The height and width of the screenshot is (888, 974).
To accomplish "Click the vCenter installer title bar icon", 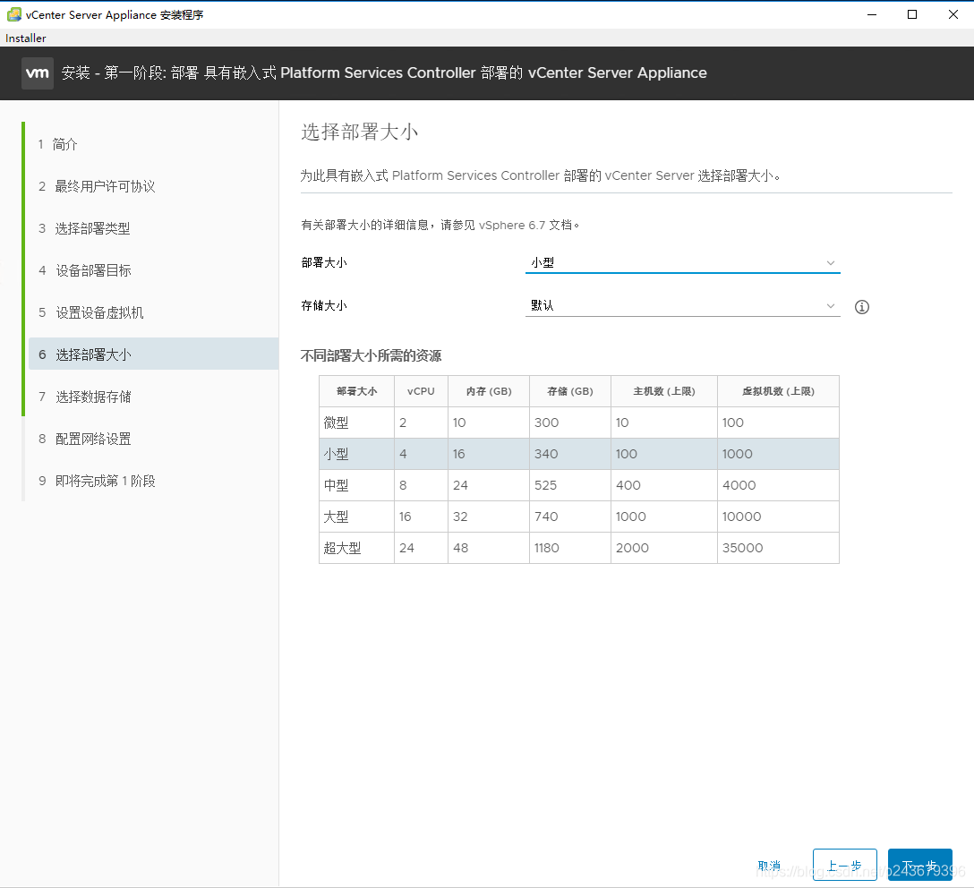I will [13, 14].
